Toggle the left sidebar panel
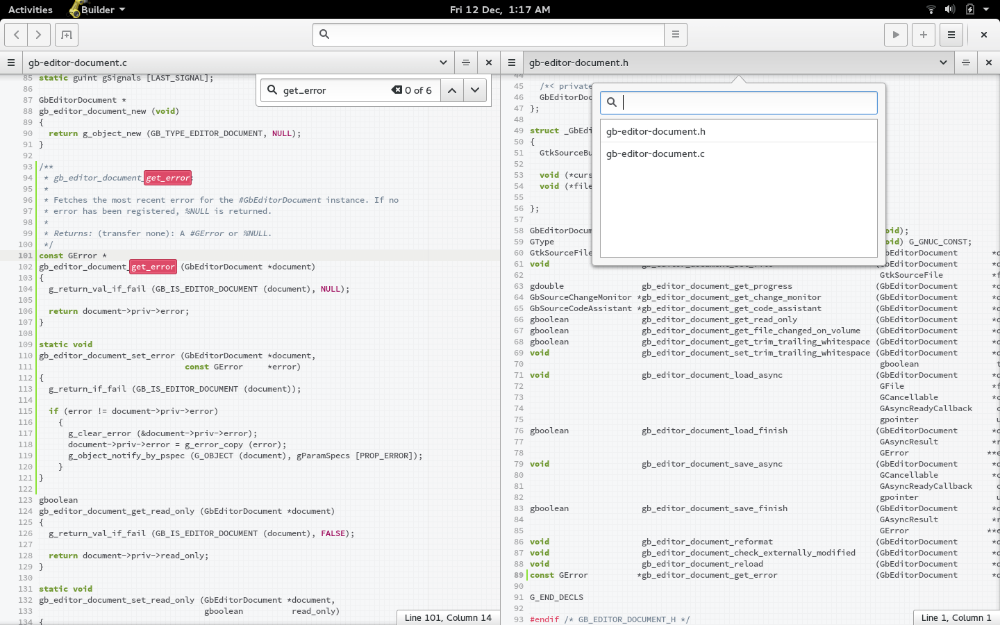Screen dimensions: 1000x625 [11, 62]
